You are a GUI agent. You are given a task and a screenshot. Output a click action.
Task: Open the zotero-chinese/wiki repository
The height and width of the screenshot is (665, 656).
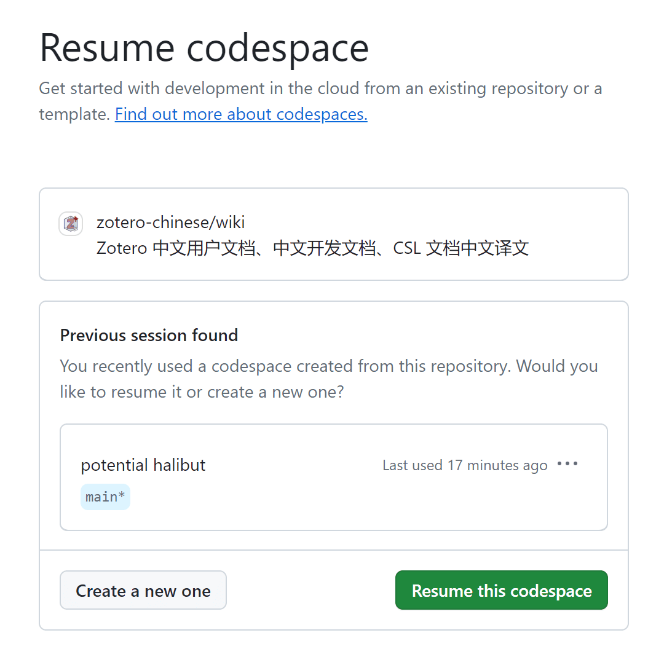tap(171, 222)
